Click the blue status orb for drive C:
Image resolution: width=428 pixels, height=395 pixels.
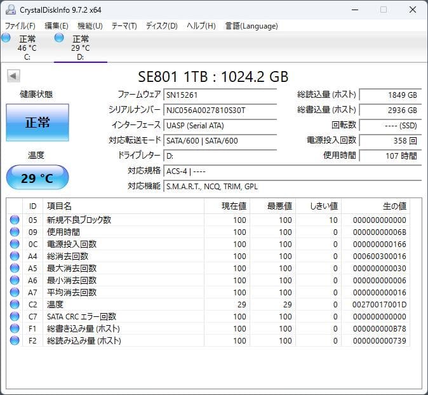tap(6, 37)
